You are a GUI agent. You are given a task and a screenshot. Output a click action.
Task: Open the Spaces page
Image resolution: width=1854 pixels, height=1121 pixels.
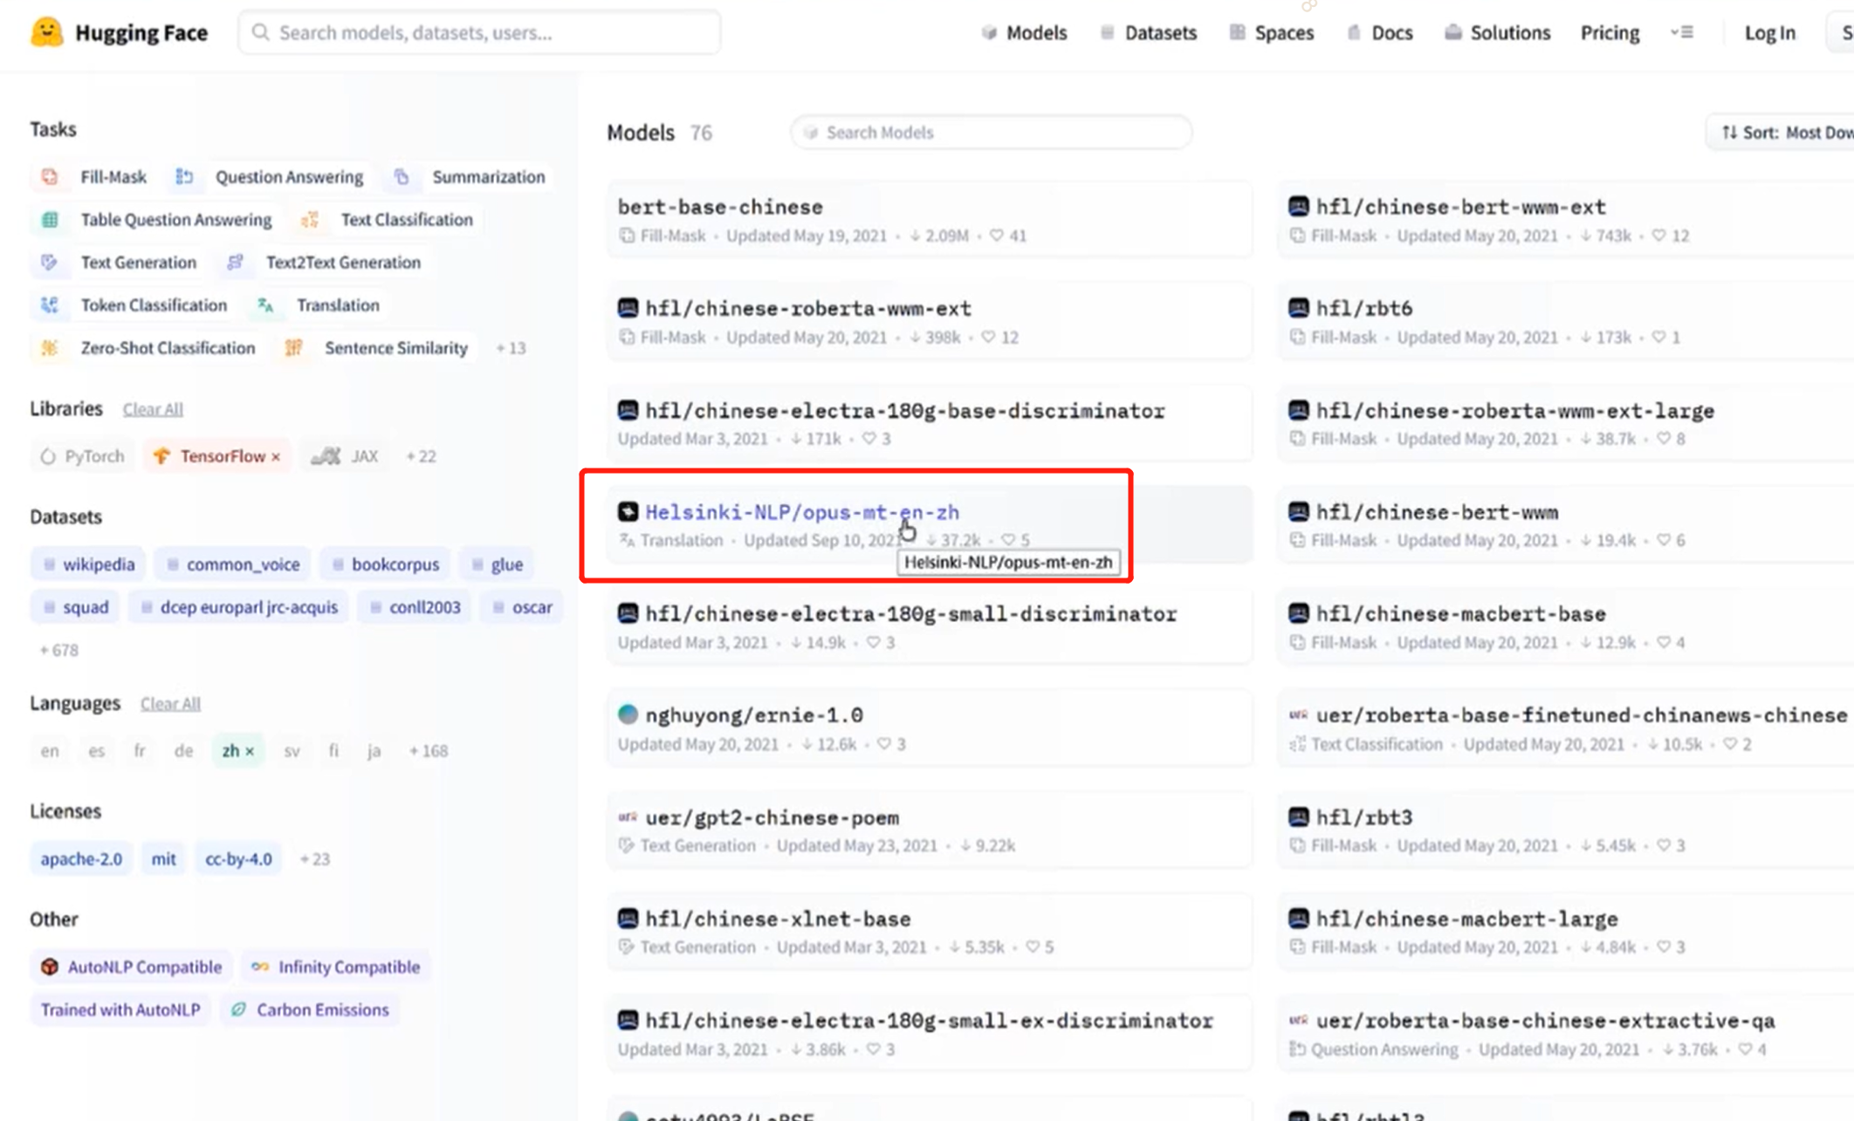[1272, 33]
